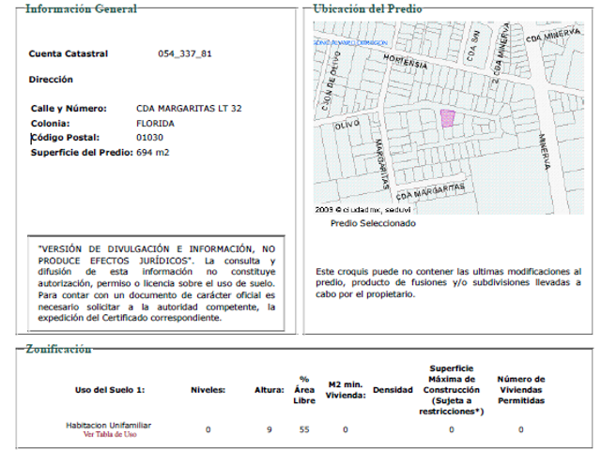The image size is (601, 450).
Task: Click the Colonia value FLORIDA
Action: pyautogui.click(x=155, y=124)
